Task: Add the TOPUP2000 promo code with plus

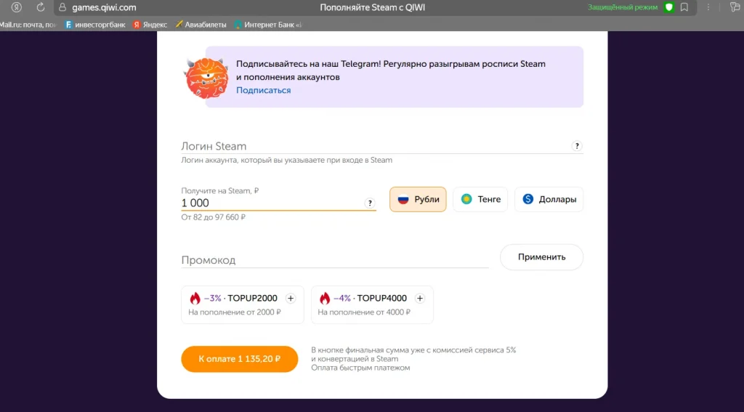Action: click(291, 298)
